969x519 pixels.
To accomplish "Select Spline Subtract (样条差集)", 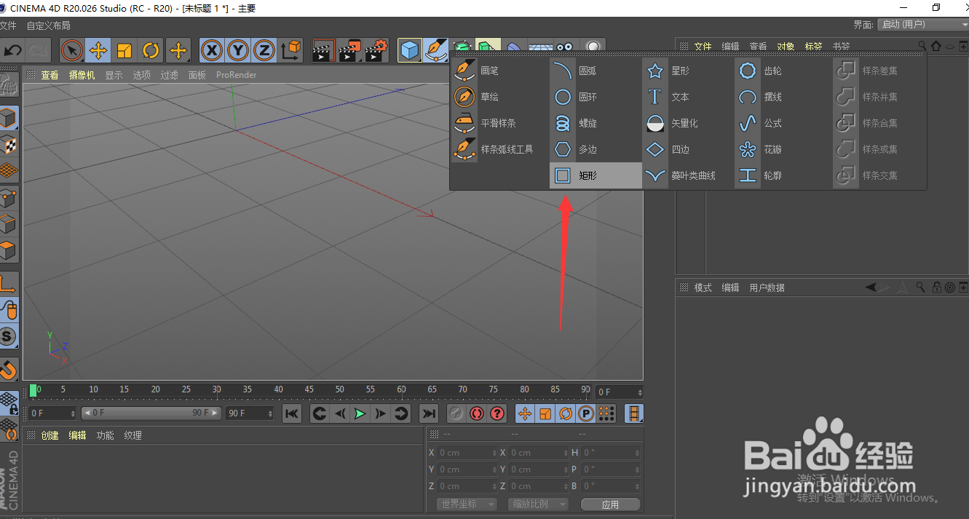I will 879,71.
